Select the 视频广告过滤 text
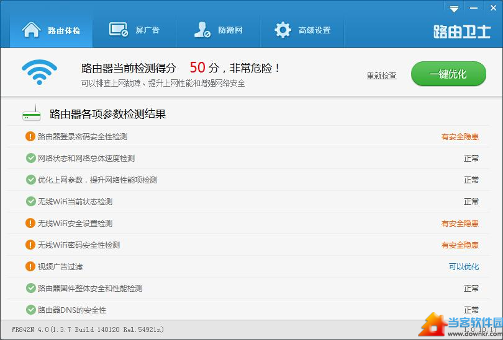The height and width of the screenshot is (340, 503). [60, 267]
